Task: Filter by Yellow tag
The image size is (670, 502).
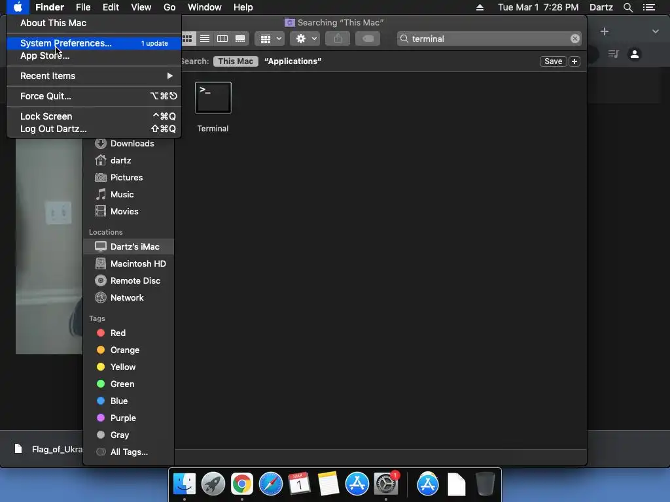Action: [129, 367]
